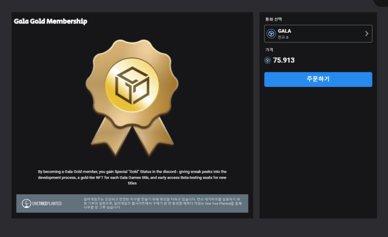Click the One Tree Planted logo
This screenshot has width=388, height=237.
[42, 203]
